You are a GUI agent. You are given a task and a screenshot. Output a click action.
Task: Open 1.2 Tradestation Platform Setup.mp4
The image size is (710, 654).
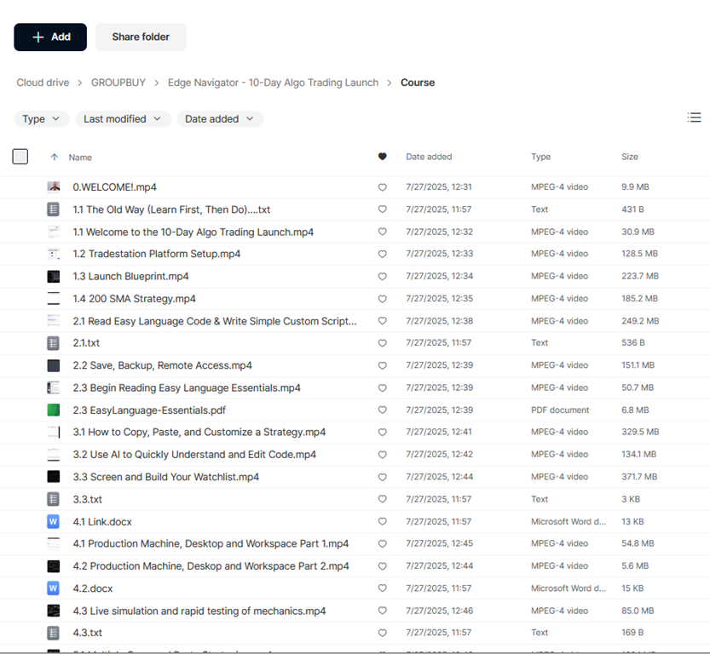point(157,254)
